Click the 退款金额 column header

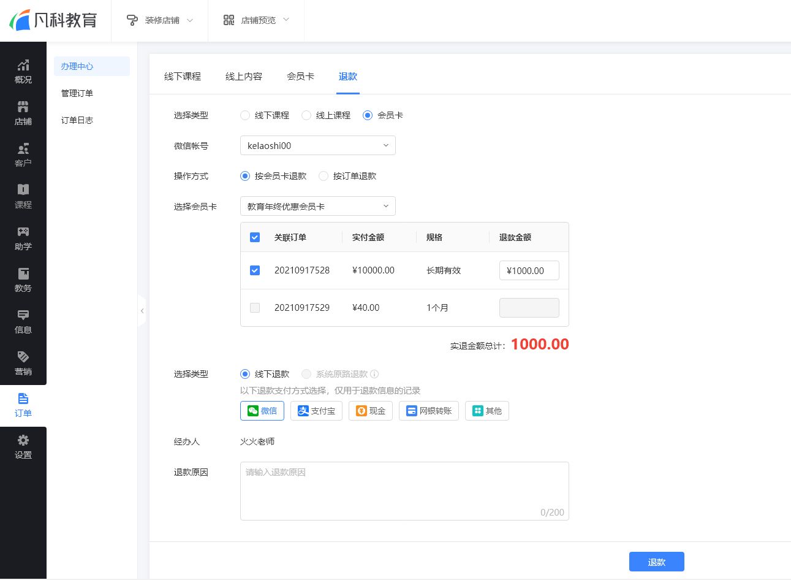(x=515, y=237)
